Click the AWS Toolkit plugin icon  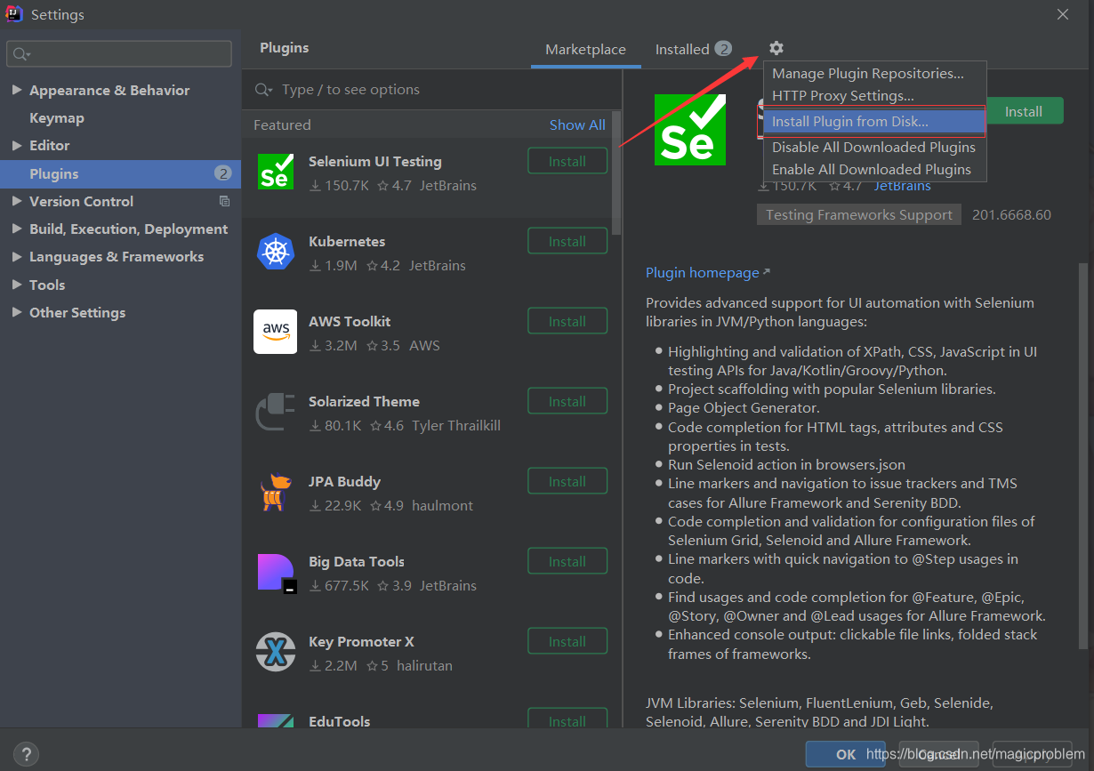click(276, 332)
